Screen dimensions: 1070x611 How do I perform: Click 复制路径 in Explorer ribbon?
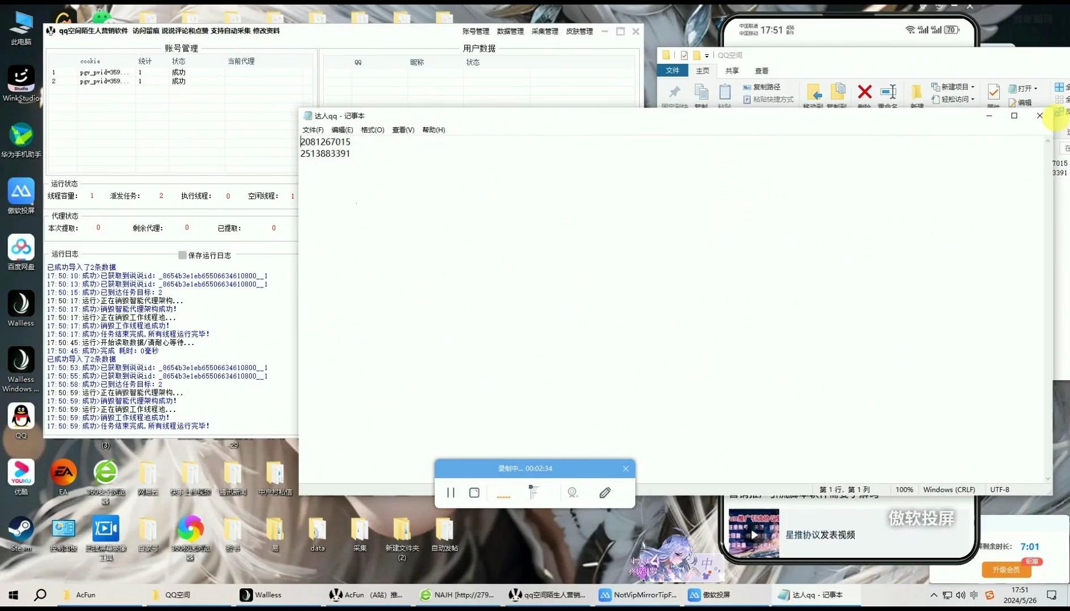pos(761,87)
